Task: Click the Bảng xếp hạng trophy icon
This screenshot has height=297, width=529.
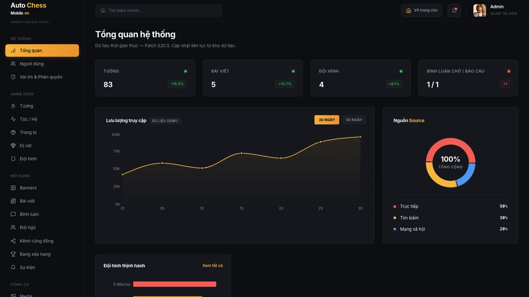Action: pos(13,254)
